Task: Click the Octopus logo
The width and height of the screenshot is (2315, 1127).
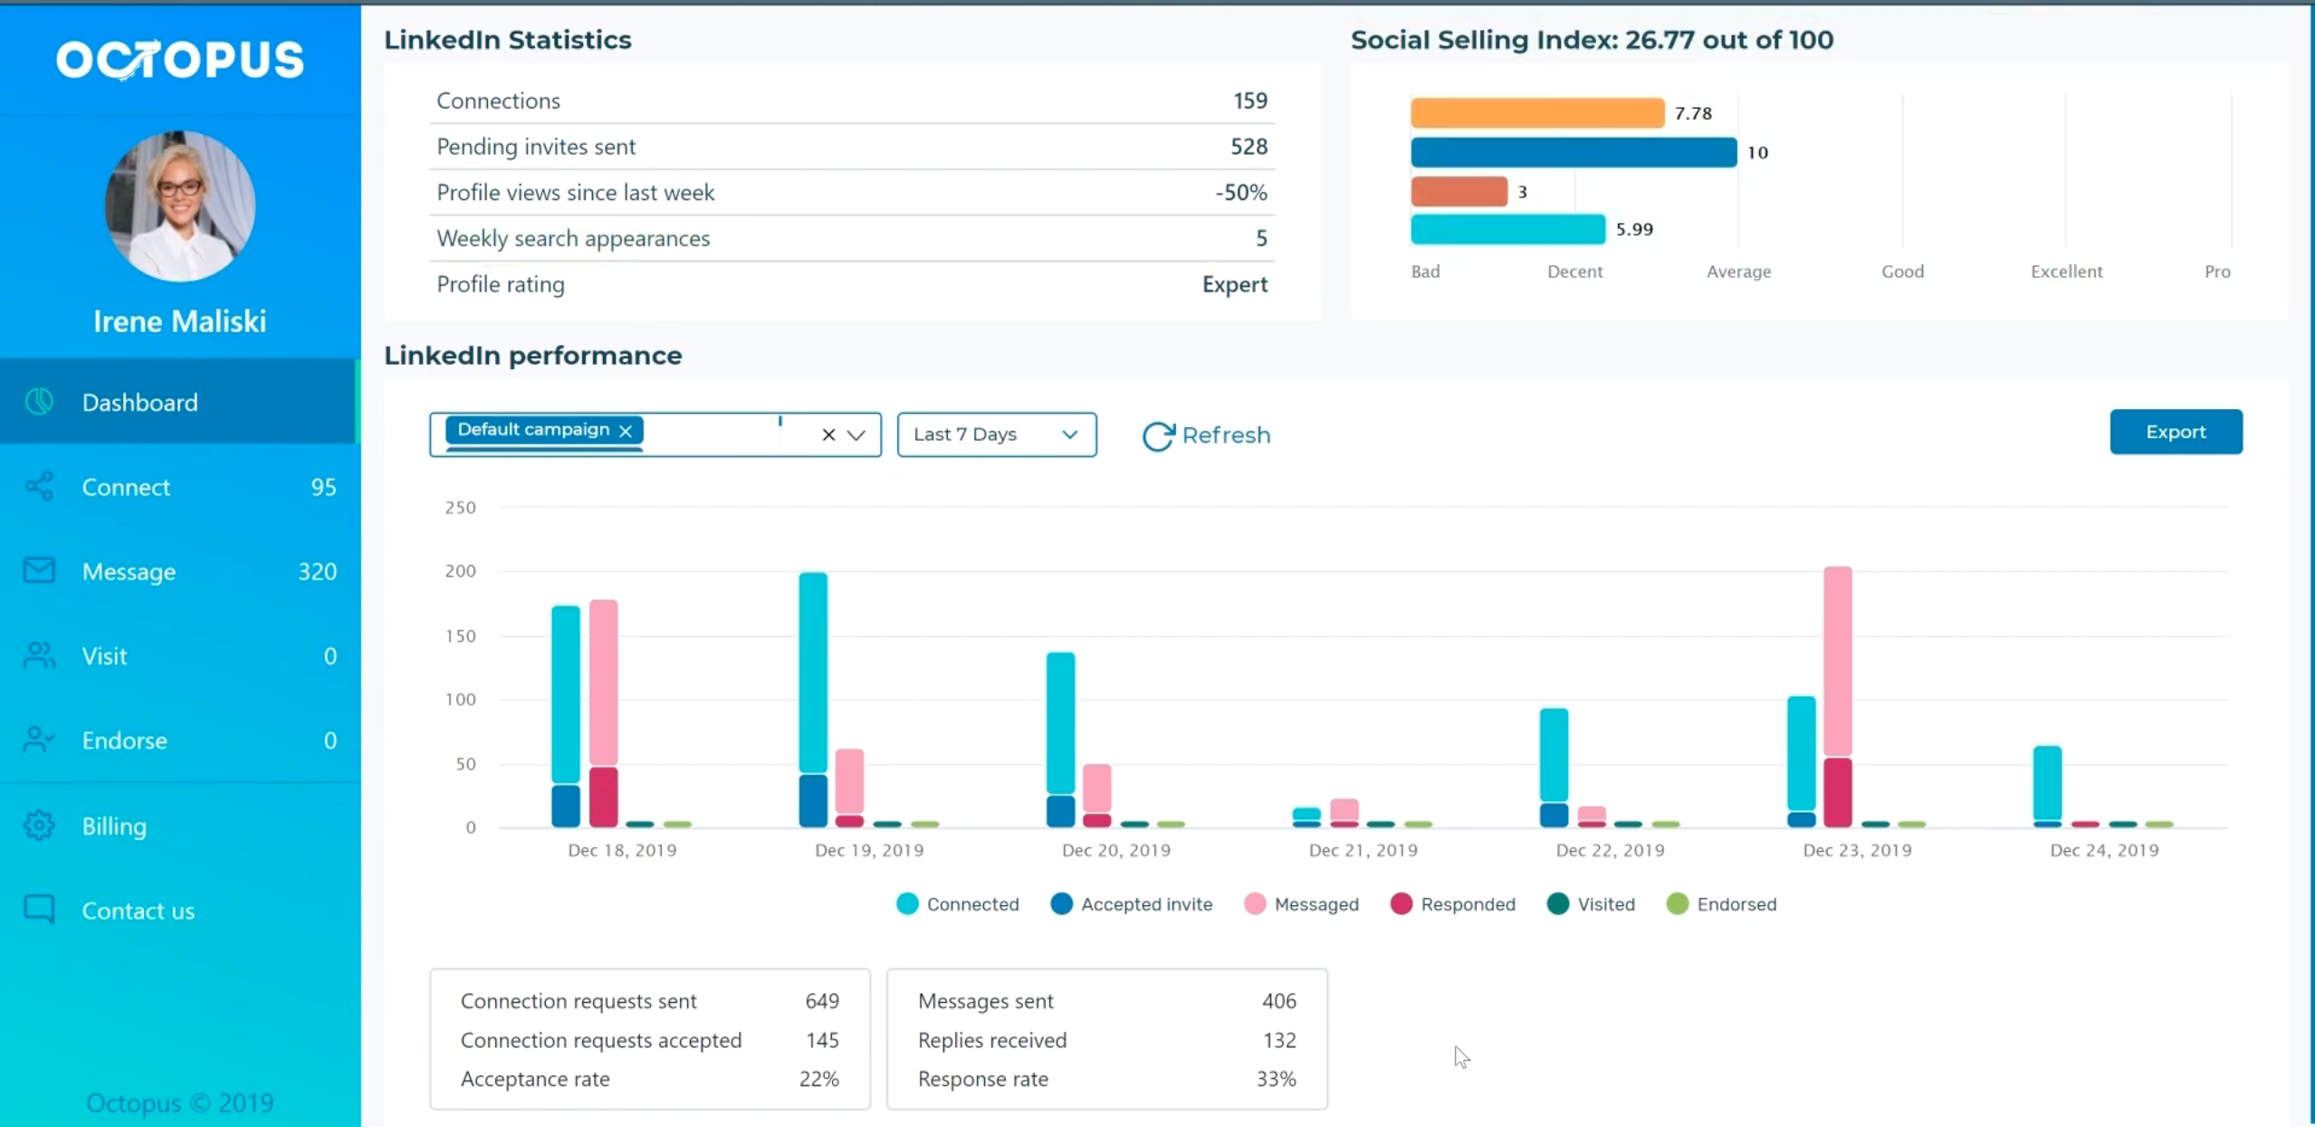Action: point(180,60)
